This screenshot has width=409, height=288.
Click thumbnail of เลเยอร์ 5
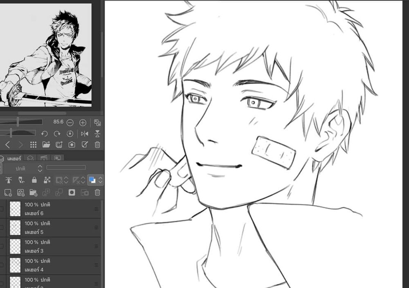pos(15,228)
